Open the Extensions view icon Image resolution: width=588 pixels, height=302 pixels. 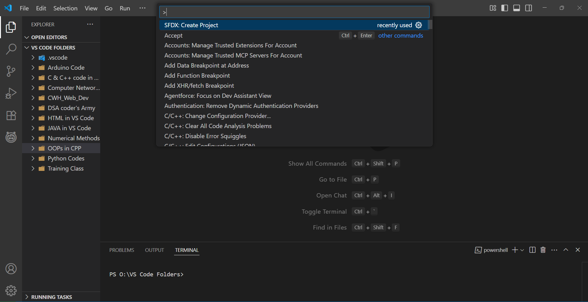11,115
